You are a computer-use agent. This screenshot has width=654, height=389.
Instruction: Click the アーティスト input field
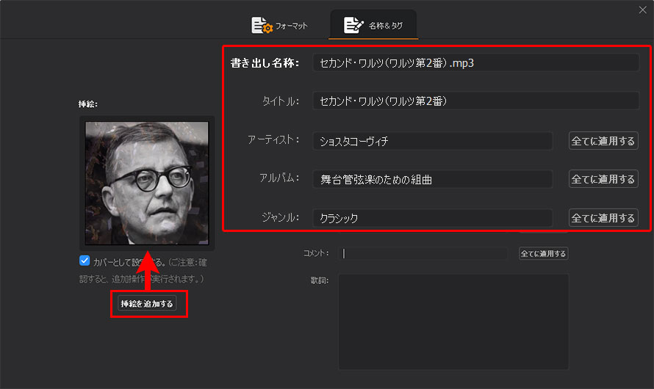[x=433, y=141]
